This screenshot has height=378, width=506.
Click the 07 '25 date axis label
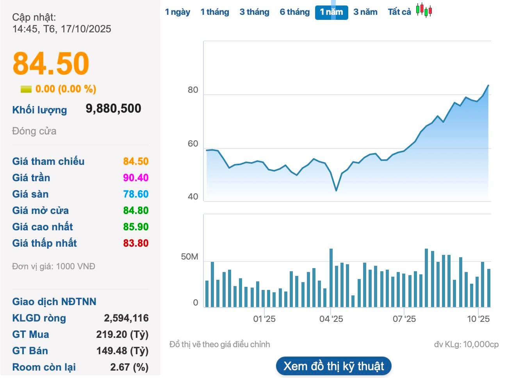coord(404,319)
